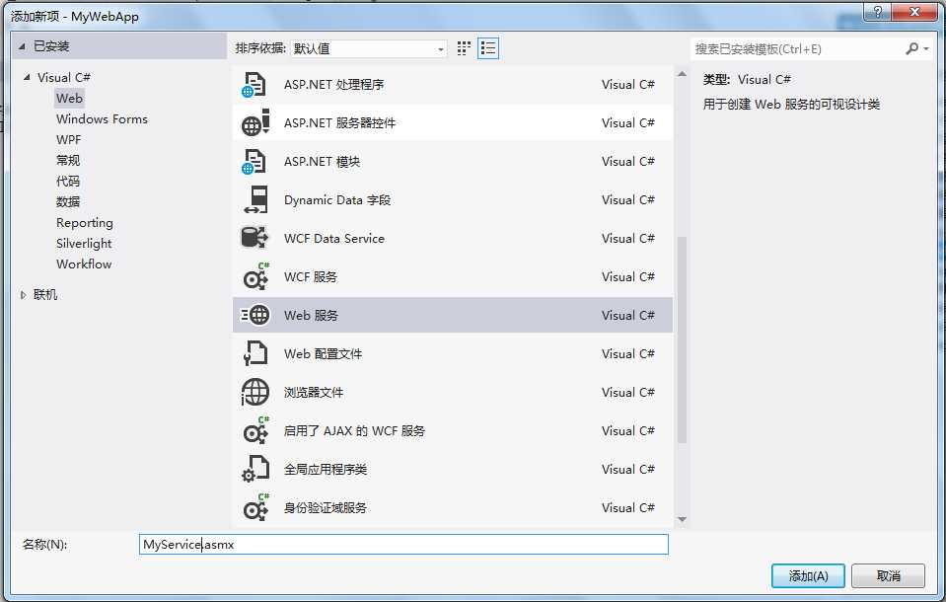Select the Dynamic Data 字段 template name
946x602 pixels.
pos(337,200)
